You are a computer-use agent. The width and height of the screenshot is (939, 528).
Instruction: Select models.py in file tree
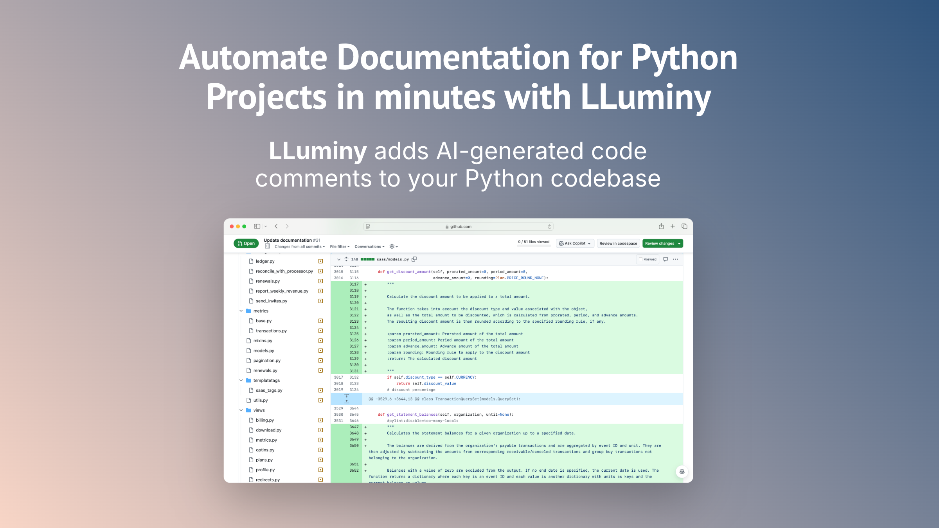(x=264, y=350)
